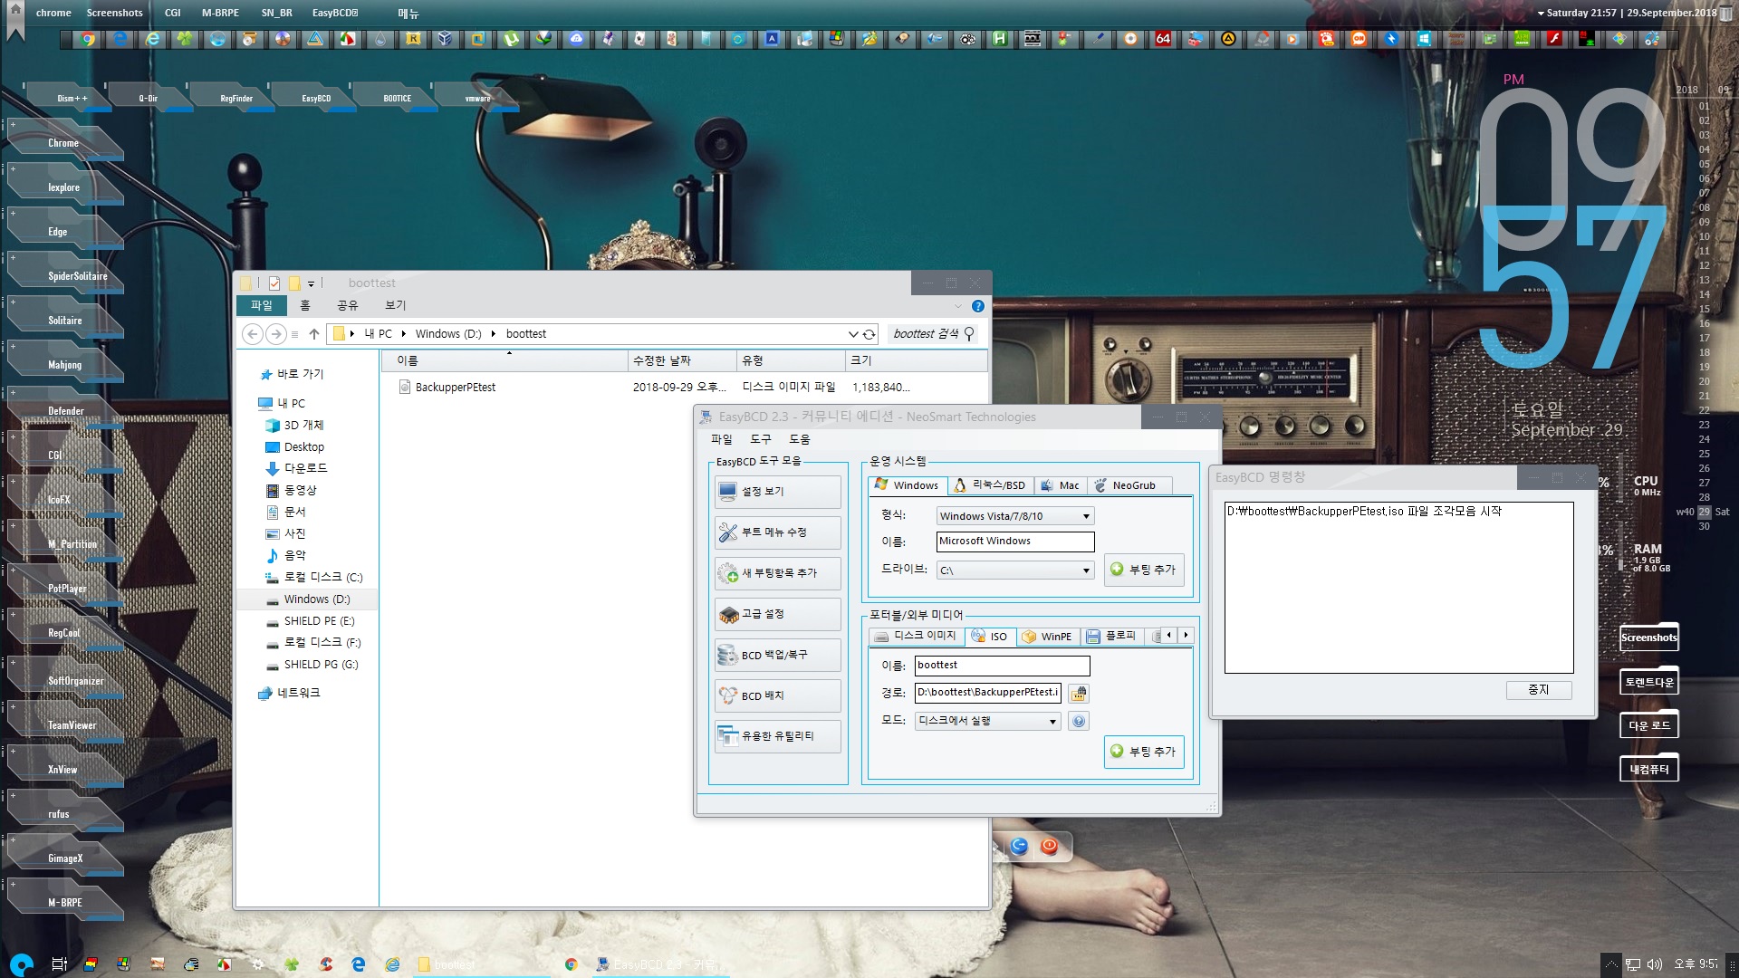Click the ISO path browse icon

(x=1078, y=694)
